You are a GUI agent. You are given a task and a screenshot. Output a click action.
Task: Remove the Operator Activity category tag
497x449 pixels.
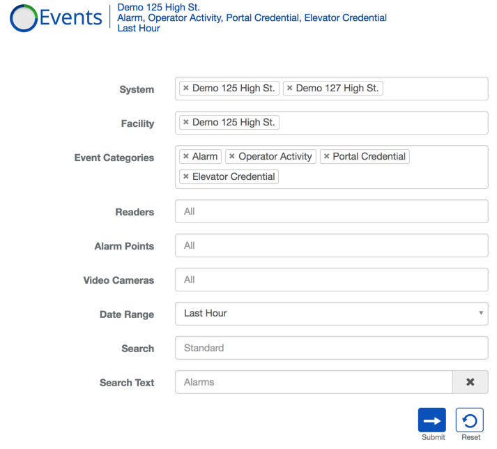[x=232, y=157]
